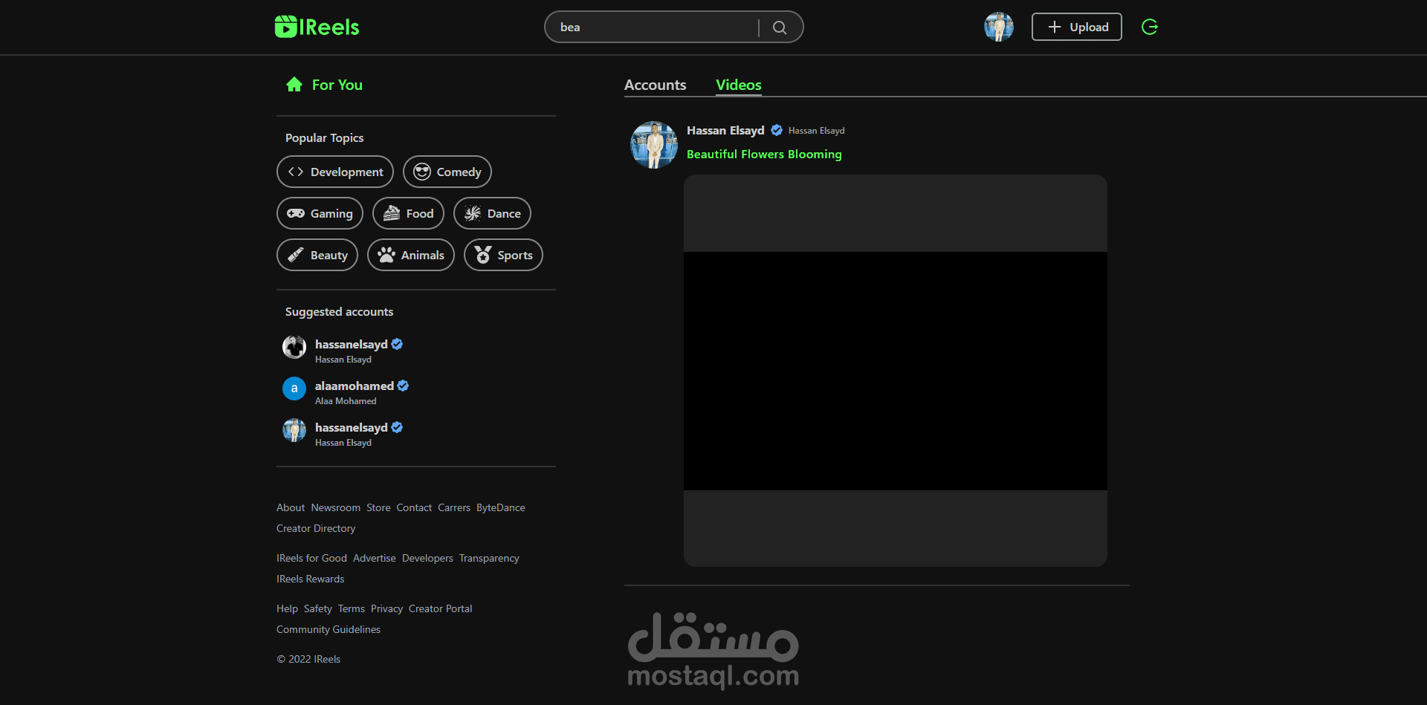Click last hassanelsayd suggested account avatar
Viewport: 1427px width, 705px height.
[x=294, y=430]
